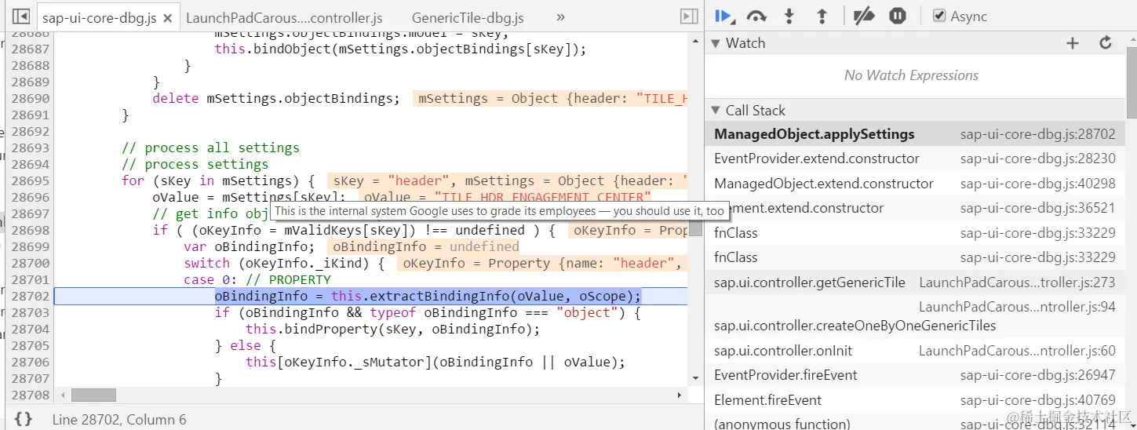Screen dimensions: 1137x430
Task: Open sap-ui-core-dbg.js:28230 source link
Action: [x=1037, y=159]
